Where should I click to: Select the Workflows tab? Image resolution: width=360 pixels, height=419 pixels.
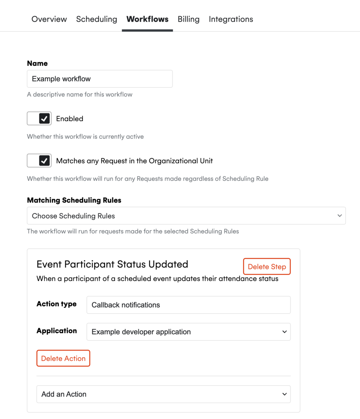click(147, 19)
